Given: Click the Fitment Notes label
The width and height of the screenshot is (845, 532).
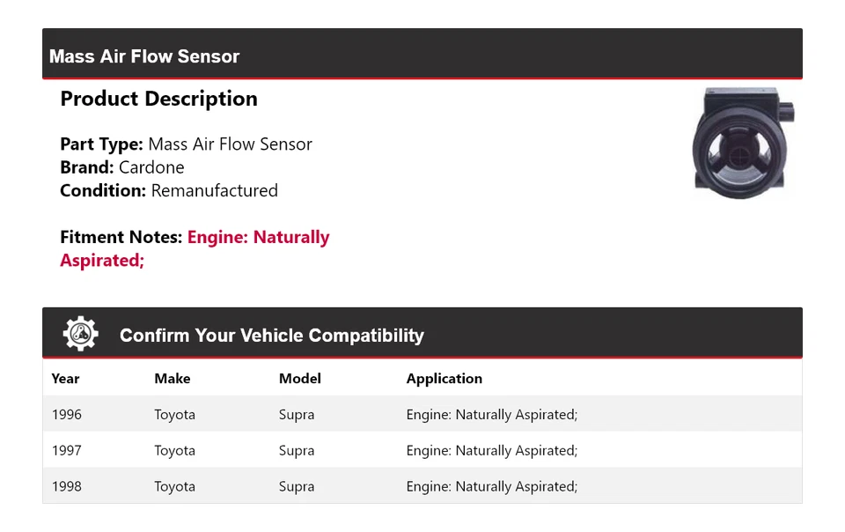Looking at the screenshot, I should tap(121, 238).
